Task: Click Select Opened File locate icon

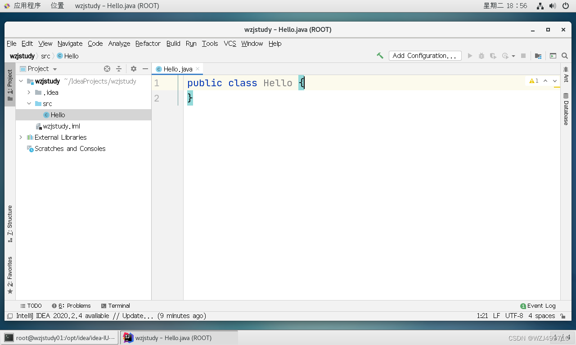Action: coord(107,69)
